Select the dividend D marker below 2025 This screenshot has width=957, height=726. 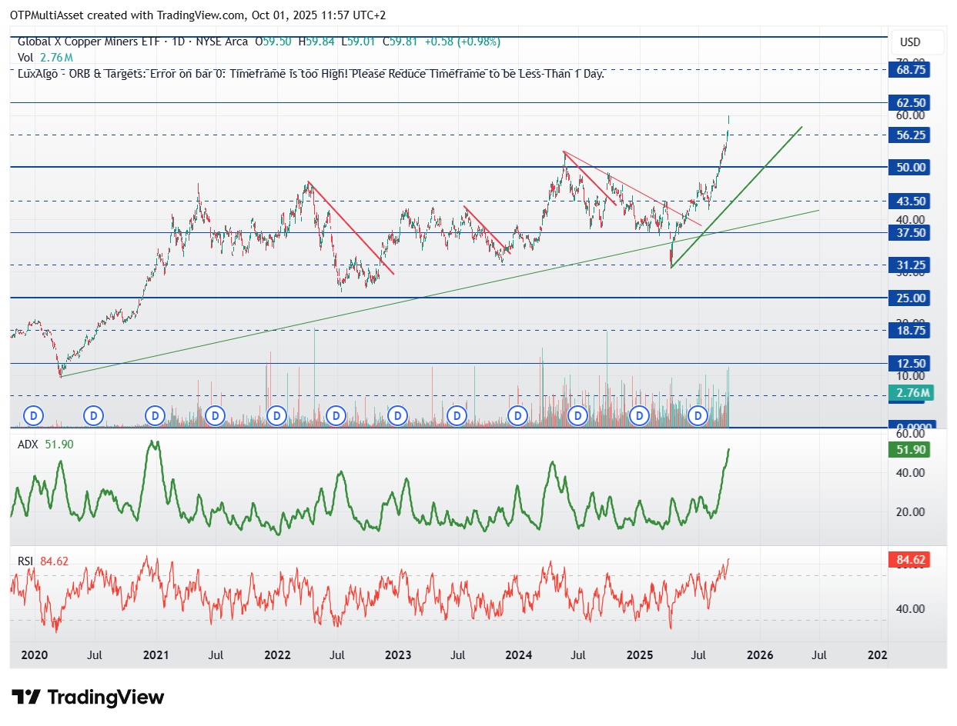click(x=638, y=416)
